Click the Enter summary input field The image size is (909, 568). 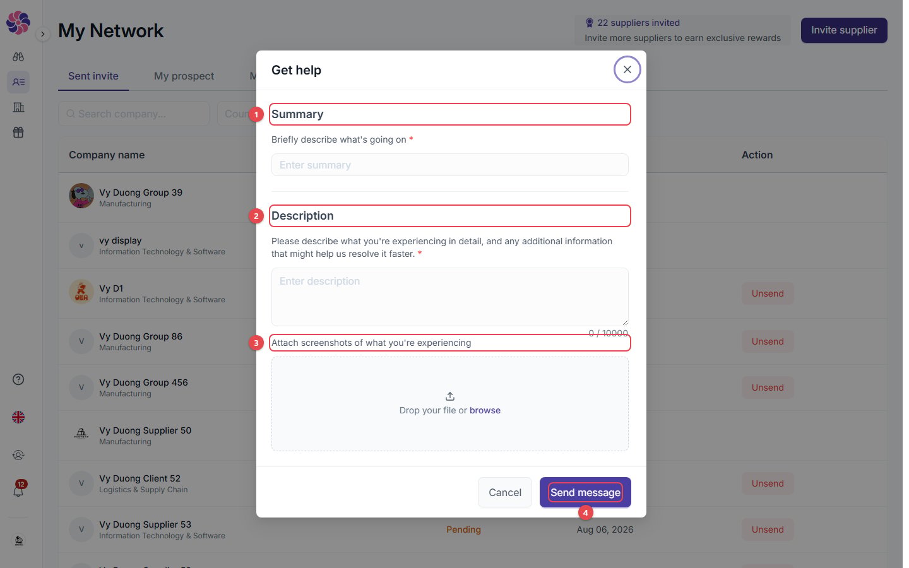tap(449, 165)
